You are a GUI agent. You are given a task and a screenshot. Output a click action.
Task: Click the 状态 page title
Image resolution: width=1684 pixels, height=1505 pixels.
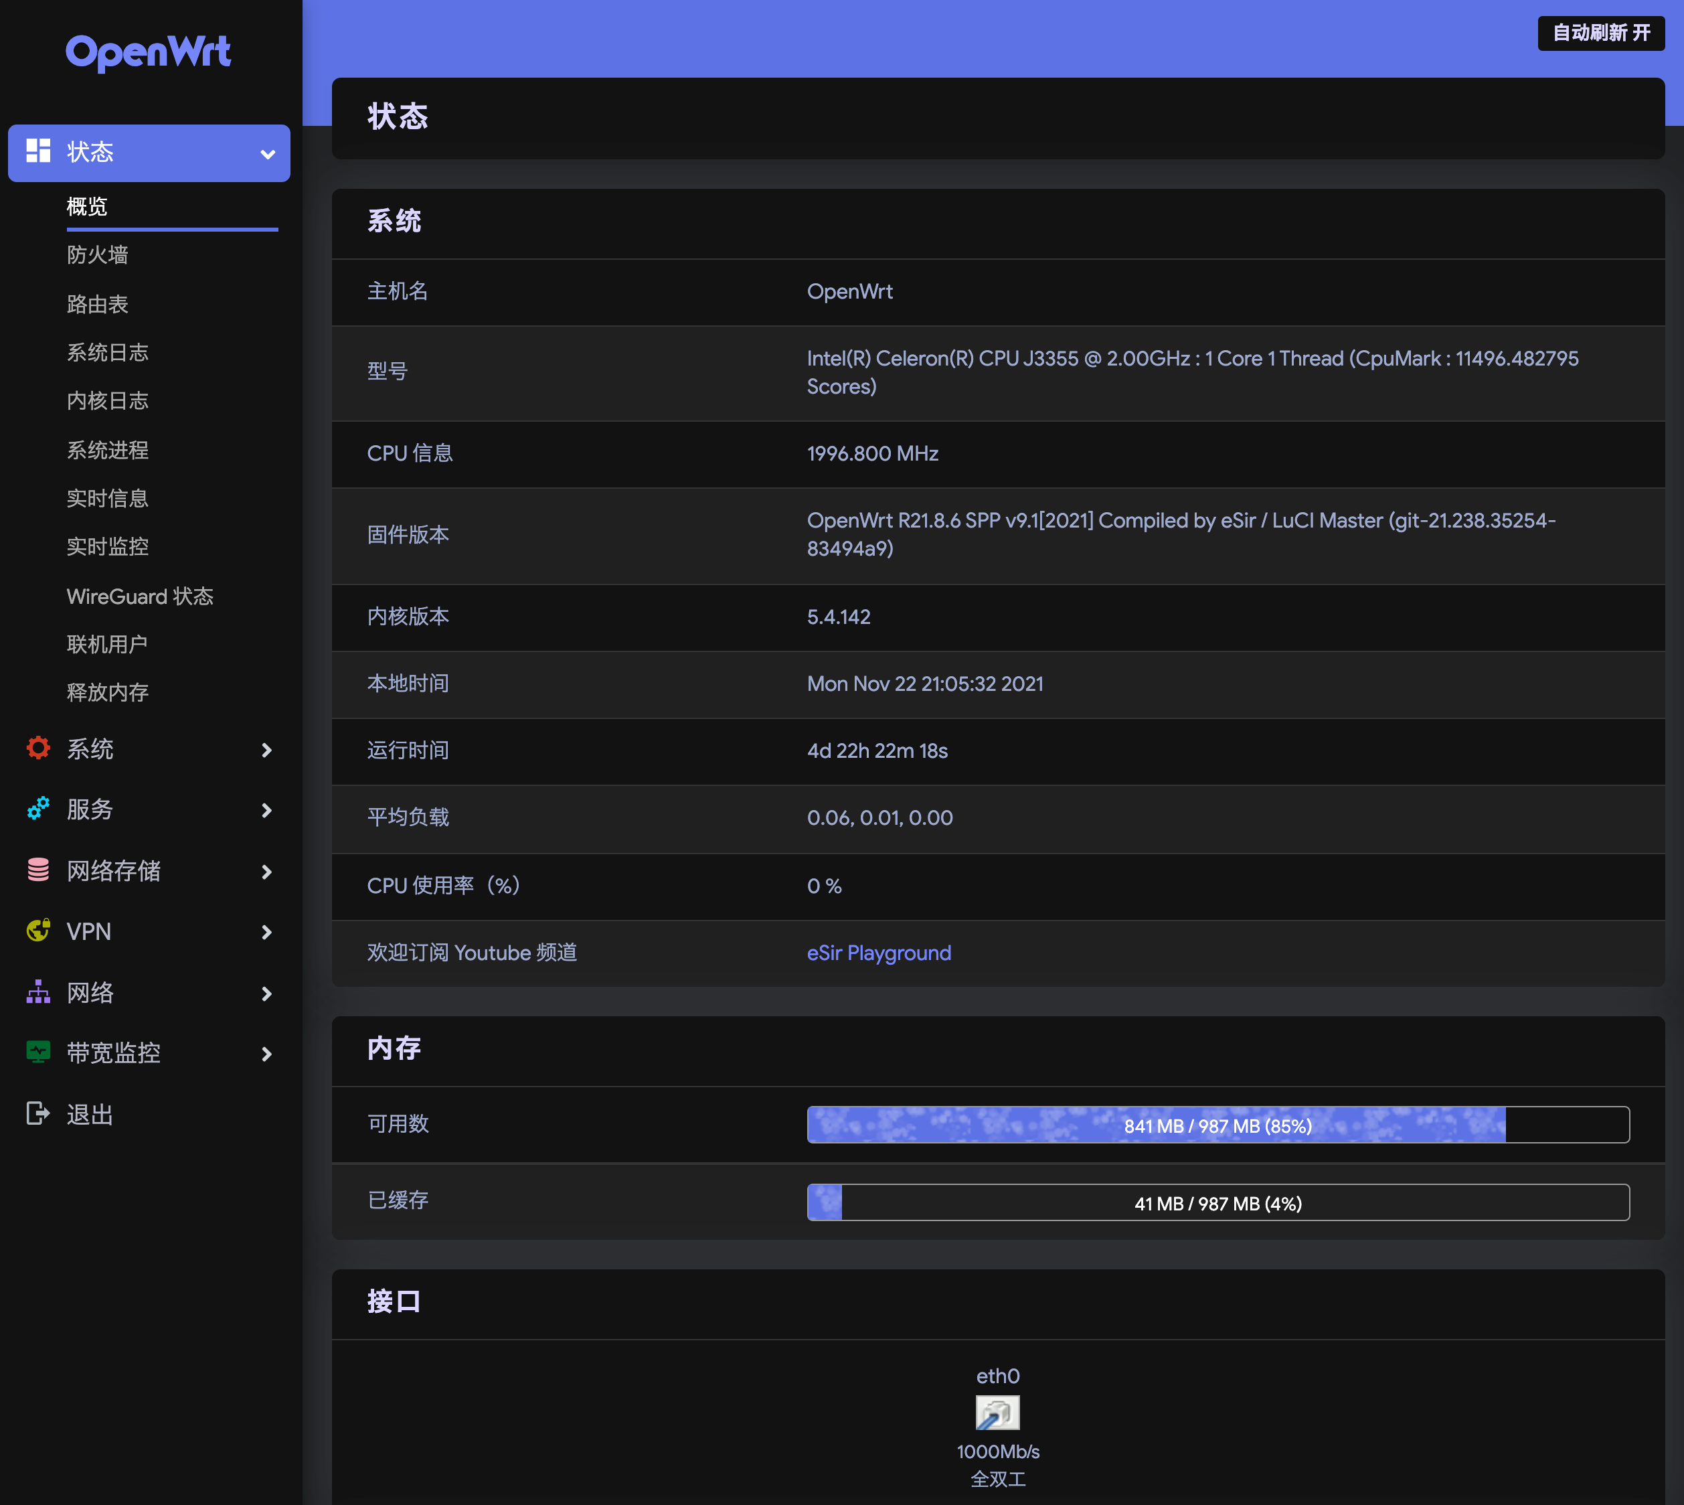point(398,117)
